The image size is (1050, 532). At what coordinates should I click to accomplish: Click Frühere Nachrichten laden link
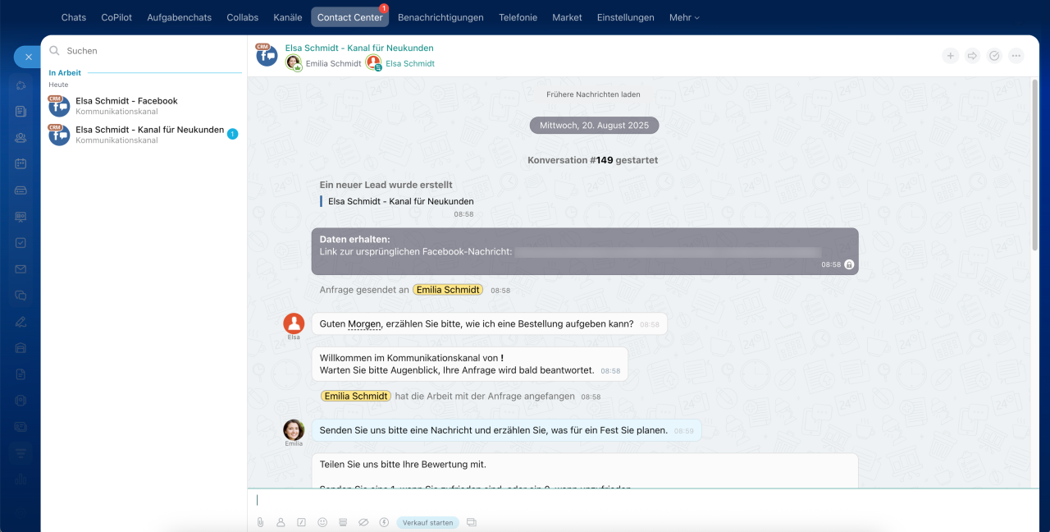pyautogui.click(x=593, y=94)
